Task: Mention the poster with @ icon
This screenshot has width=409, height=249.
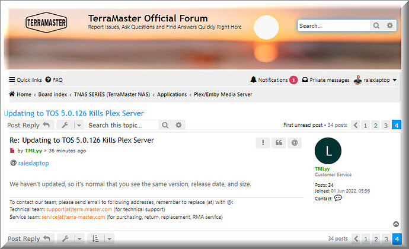Action: pyautogui.click(x=295, y=143)
